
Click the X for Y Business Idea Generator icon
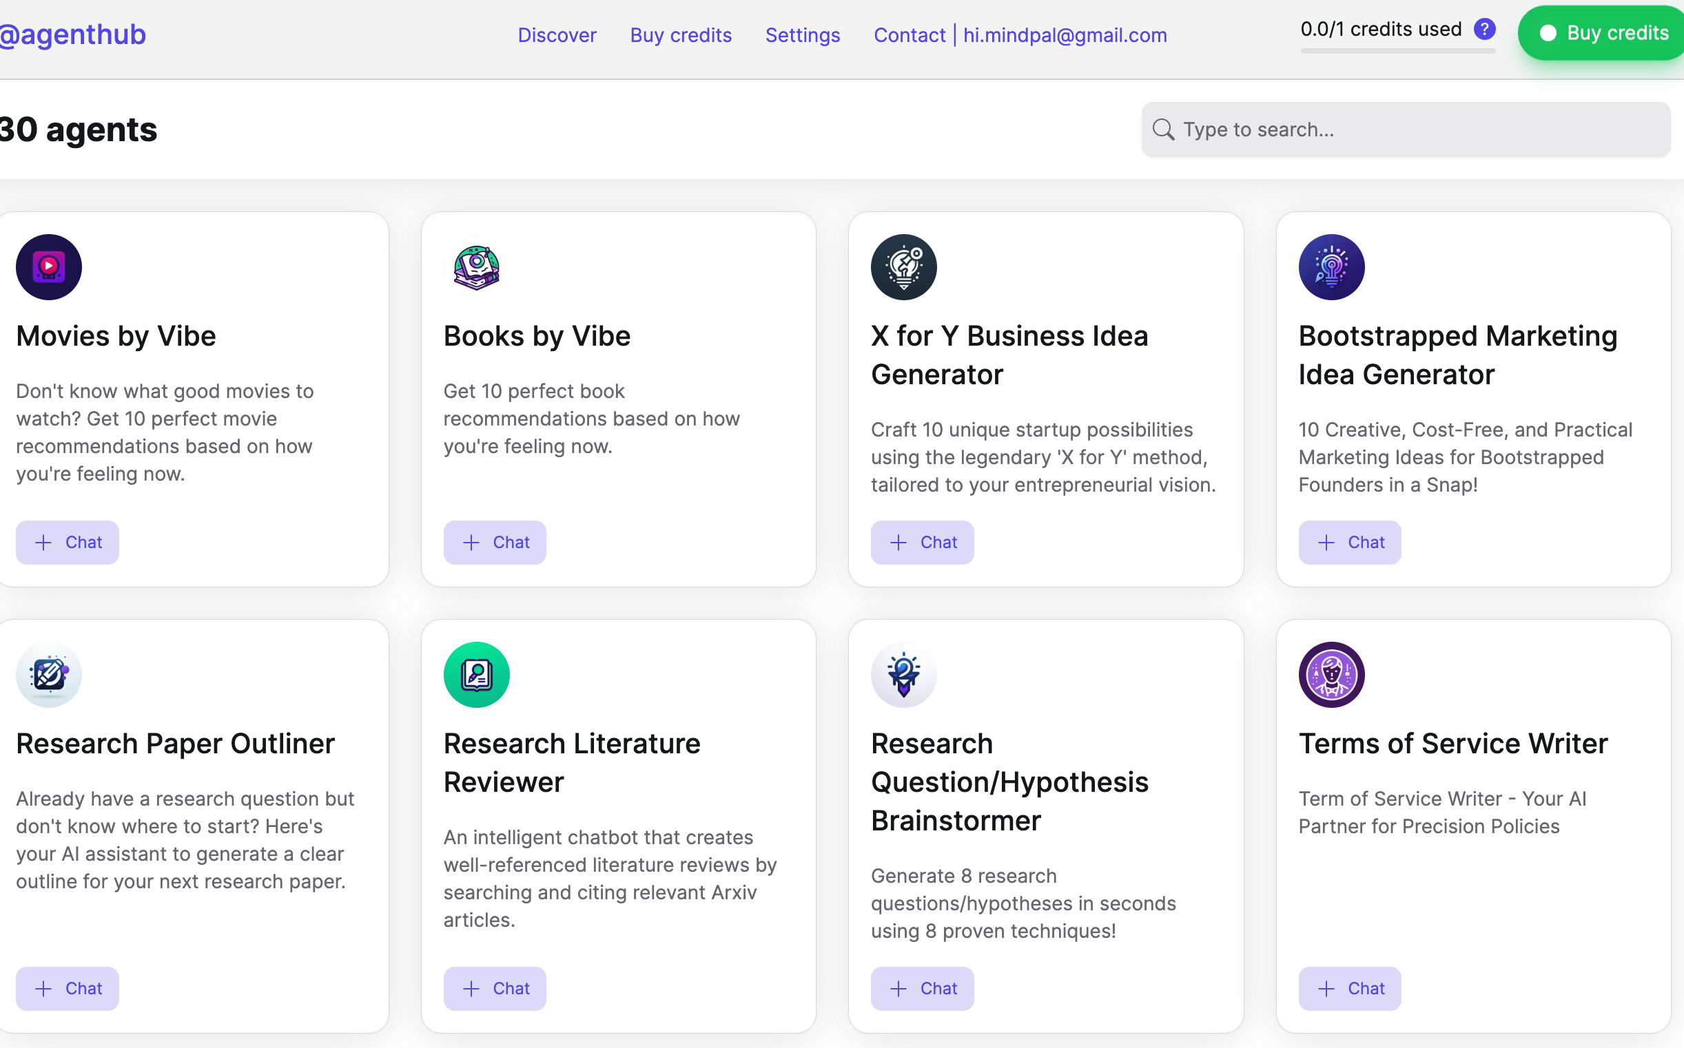904,267
